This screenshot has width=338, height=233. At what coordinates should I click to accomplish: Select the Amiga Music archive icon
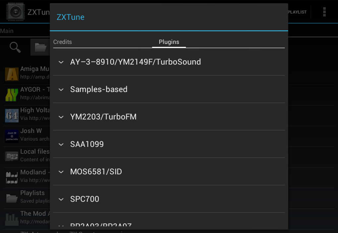(x=12, y=73)
